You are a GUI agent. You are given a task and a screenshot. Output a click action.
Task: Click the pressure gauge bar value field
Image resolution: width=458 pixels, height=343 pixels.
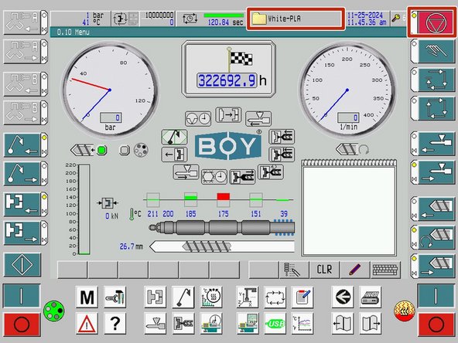pyautogui.click(x=111, y=117)
